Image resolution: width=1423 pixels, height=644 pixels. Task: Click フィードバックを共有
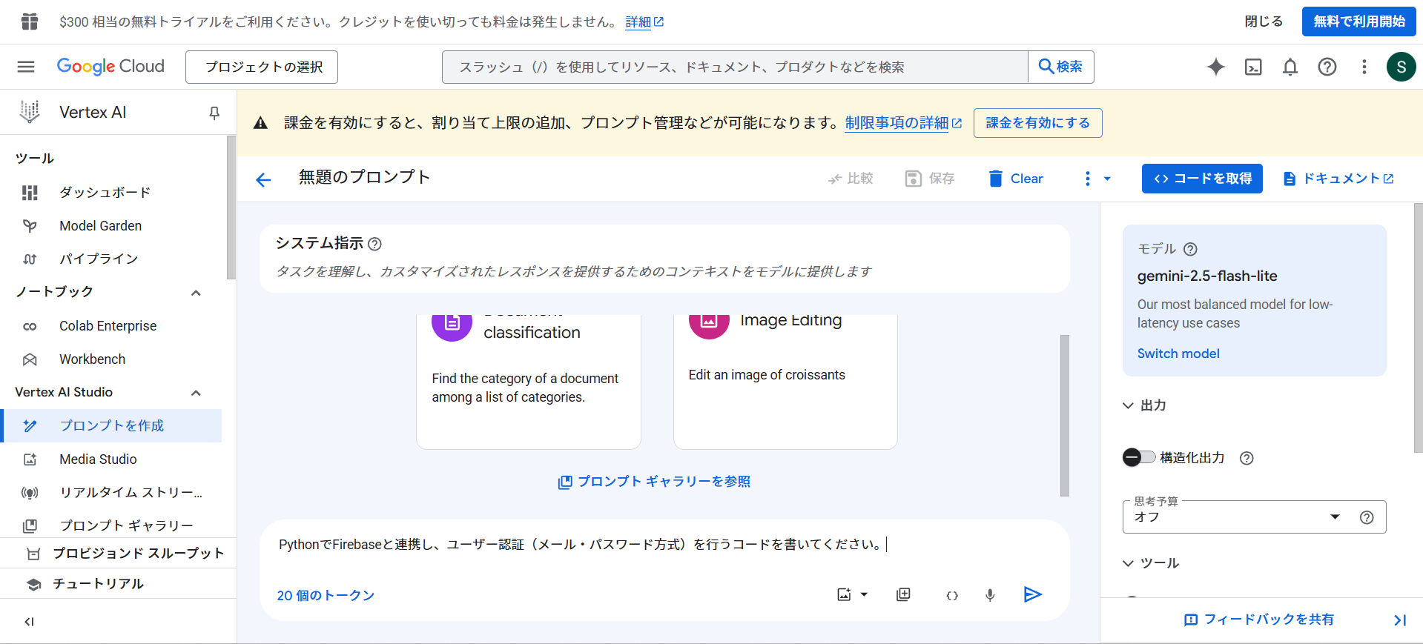[x=1259, y=620]
